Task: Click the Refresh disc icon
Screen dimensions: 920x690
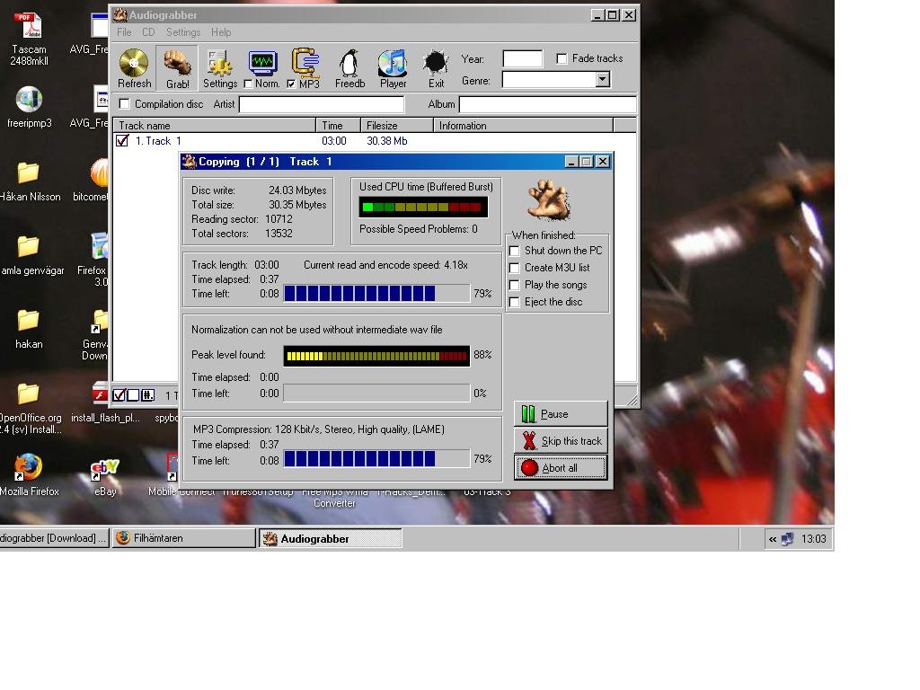Action: pyautogui.click(x=134, y=63)
